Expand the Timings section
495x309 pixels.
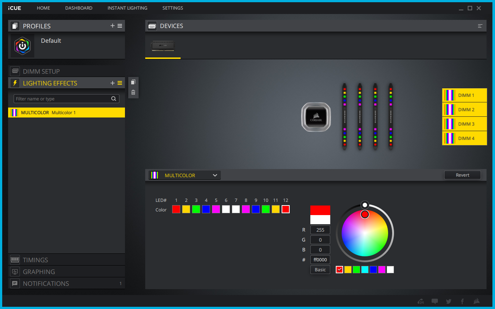(x=35, y=260)
